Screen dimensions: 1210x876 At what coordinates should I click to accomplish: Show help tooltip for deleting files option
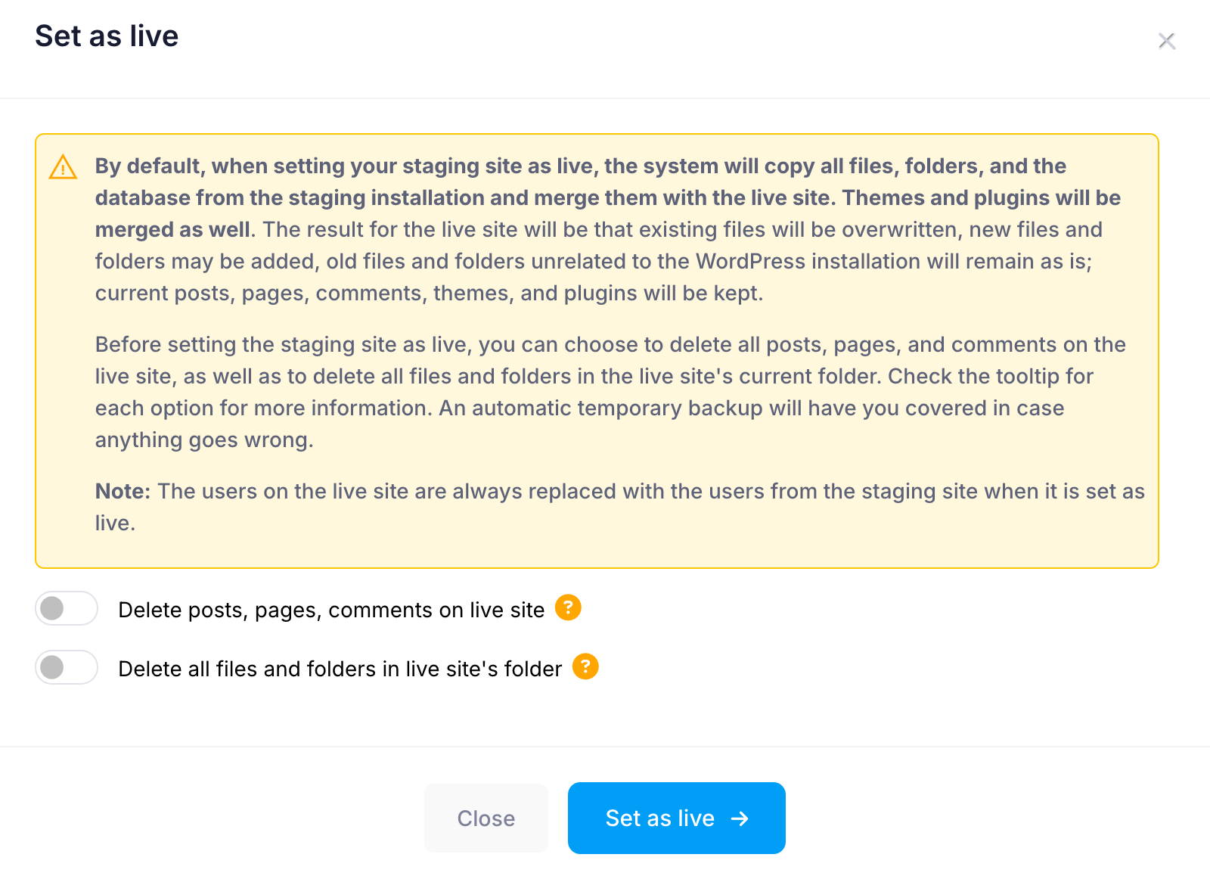pyautogui.click(x=585, y=666)
